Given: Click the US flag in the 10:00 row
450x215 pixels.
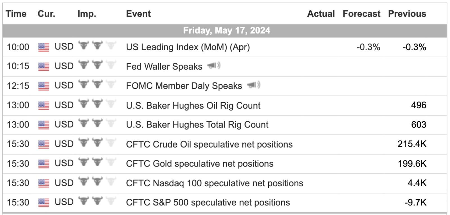Looking at the screenshot, I should (44, 47).
